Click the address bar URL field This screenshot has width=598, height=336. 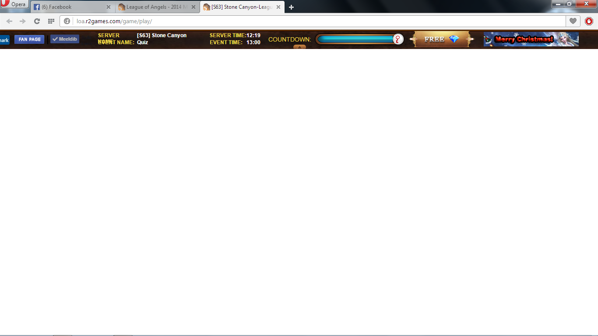tap(306, 21)
